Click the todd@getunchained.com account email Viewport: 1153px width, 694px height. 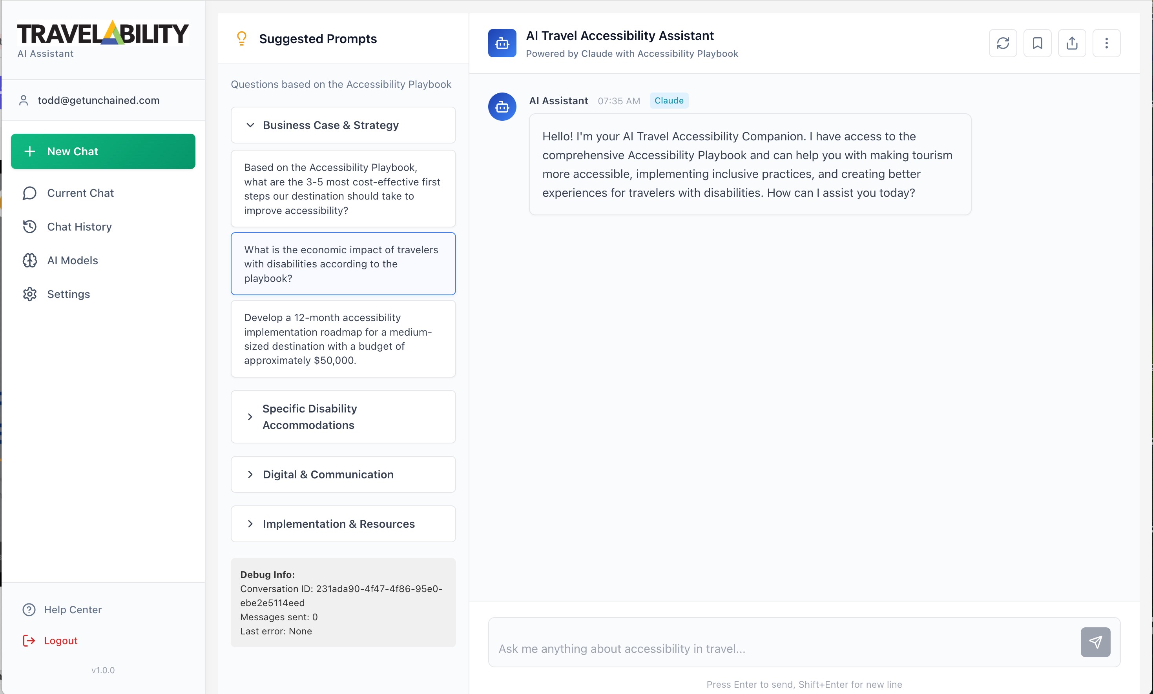coord(99,100)
